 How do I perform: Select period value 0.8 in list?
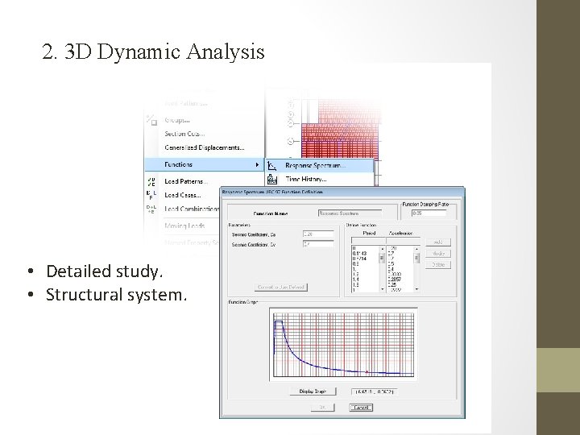coord(356,263)
